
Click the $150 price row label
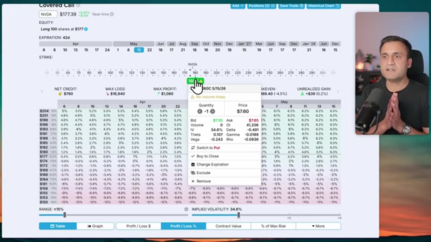coord(44,202)
